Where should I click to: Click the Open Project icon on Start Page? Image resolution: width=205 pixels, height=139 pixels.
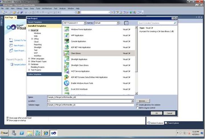pyautogui.click(x=11, y=50)
